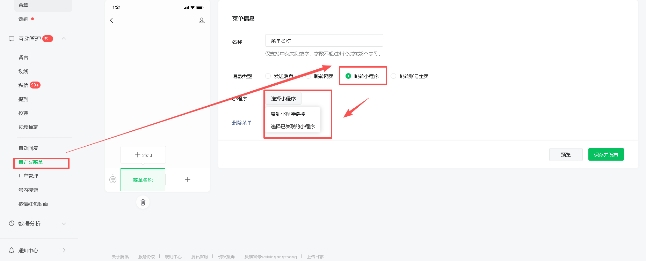The width and height of the screenshot is (646, 261).
Task: Click the 互动管理 chat bubble icon
Action: tap(12, 39)
